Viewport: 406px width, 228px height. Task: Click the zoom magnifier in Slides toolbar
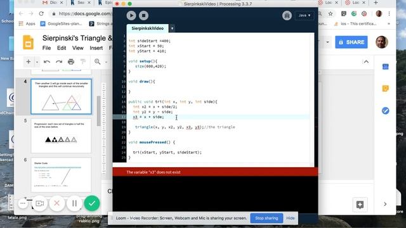tap(97, 62)
